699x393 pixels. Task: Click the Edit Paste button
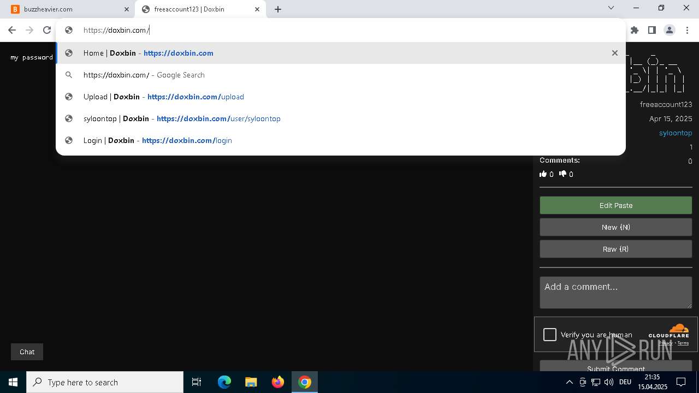pyautogui.click(x=616, y=205)
